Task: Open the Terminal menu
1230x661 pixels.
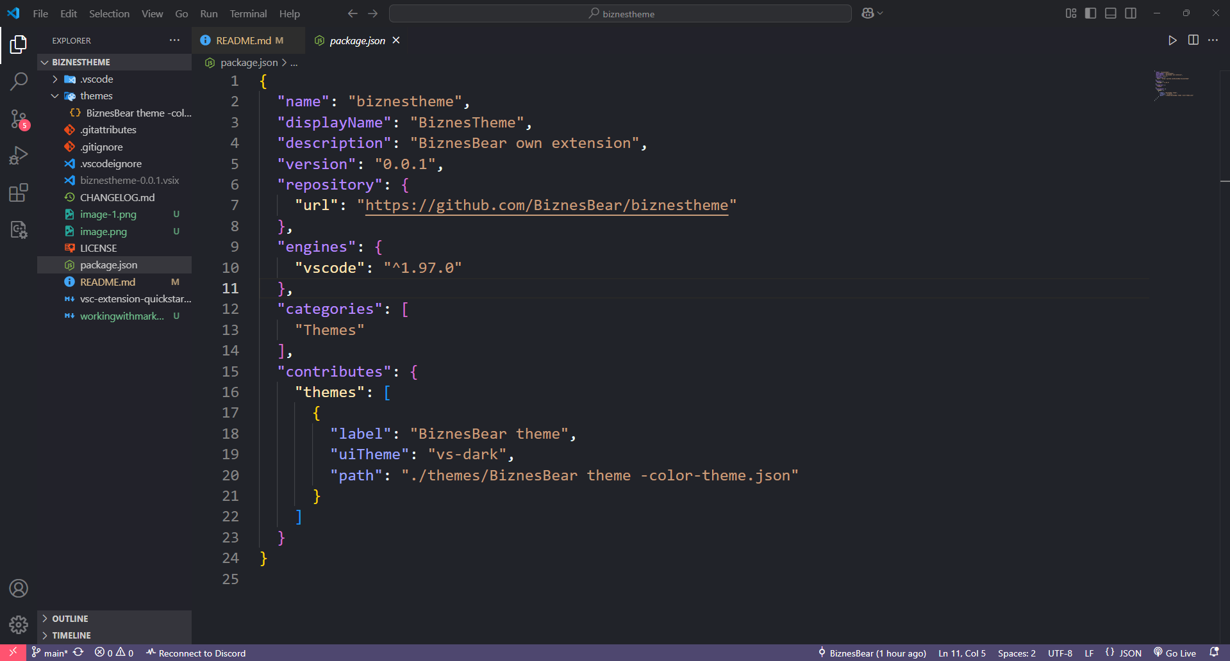Action: coord(248,13)
